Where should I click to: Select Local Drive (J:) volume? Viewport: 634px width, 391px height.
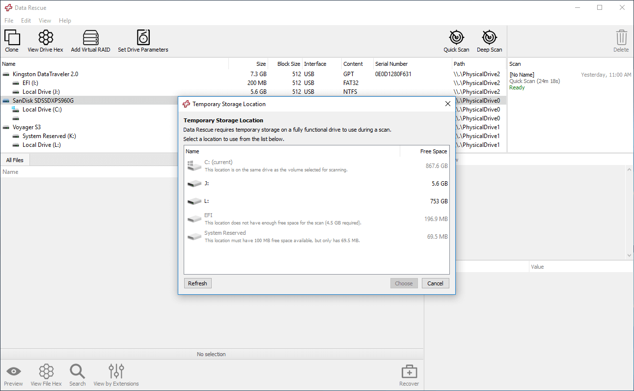(x=41, y=92)
